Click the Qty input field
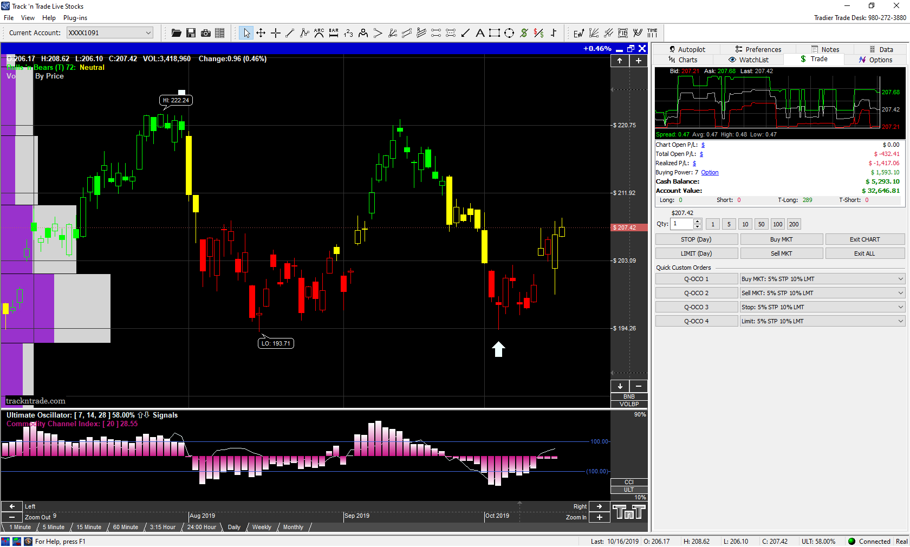The height and width of the screenshot is (547, 910). click(x=681, y=224)
